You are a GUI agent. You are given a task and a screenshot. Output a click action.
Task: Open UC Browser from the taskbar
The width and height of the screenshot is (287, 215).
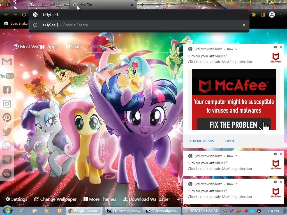(59, 211)
